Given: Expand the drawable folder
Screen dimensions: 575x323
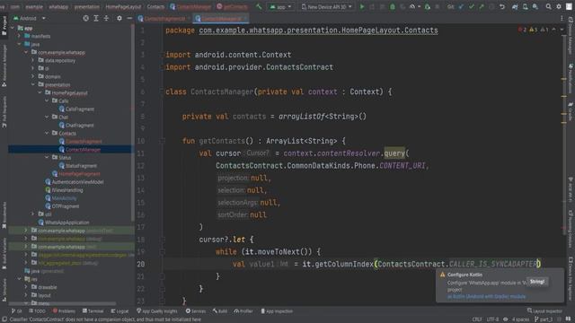Looking at the screenshot, I should pos(26,287).
